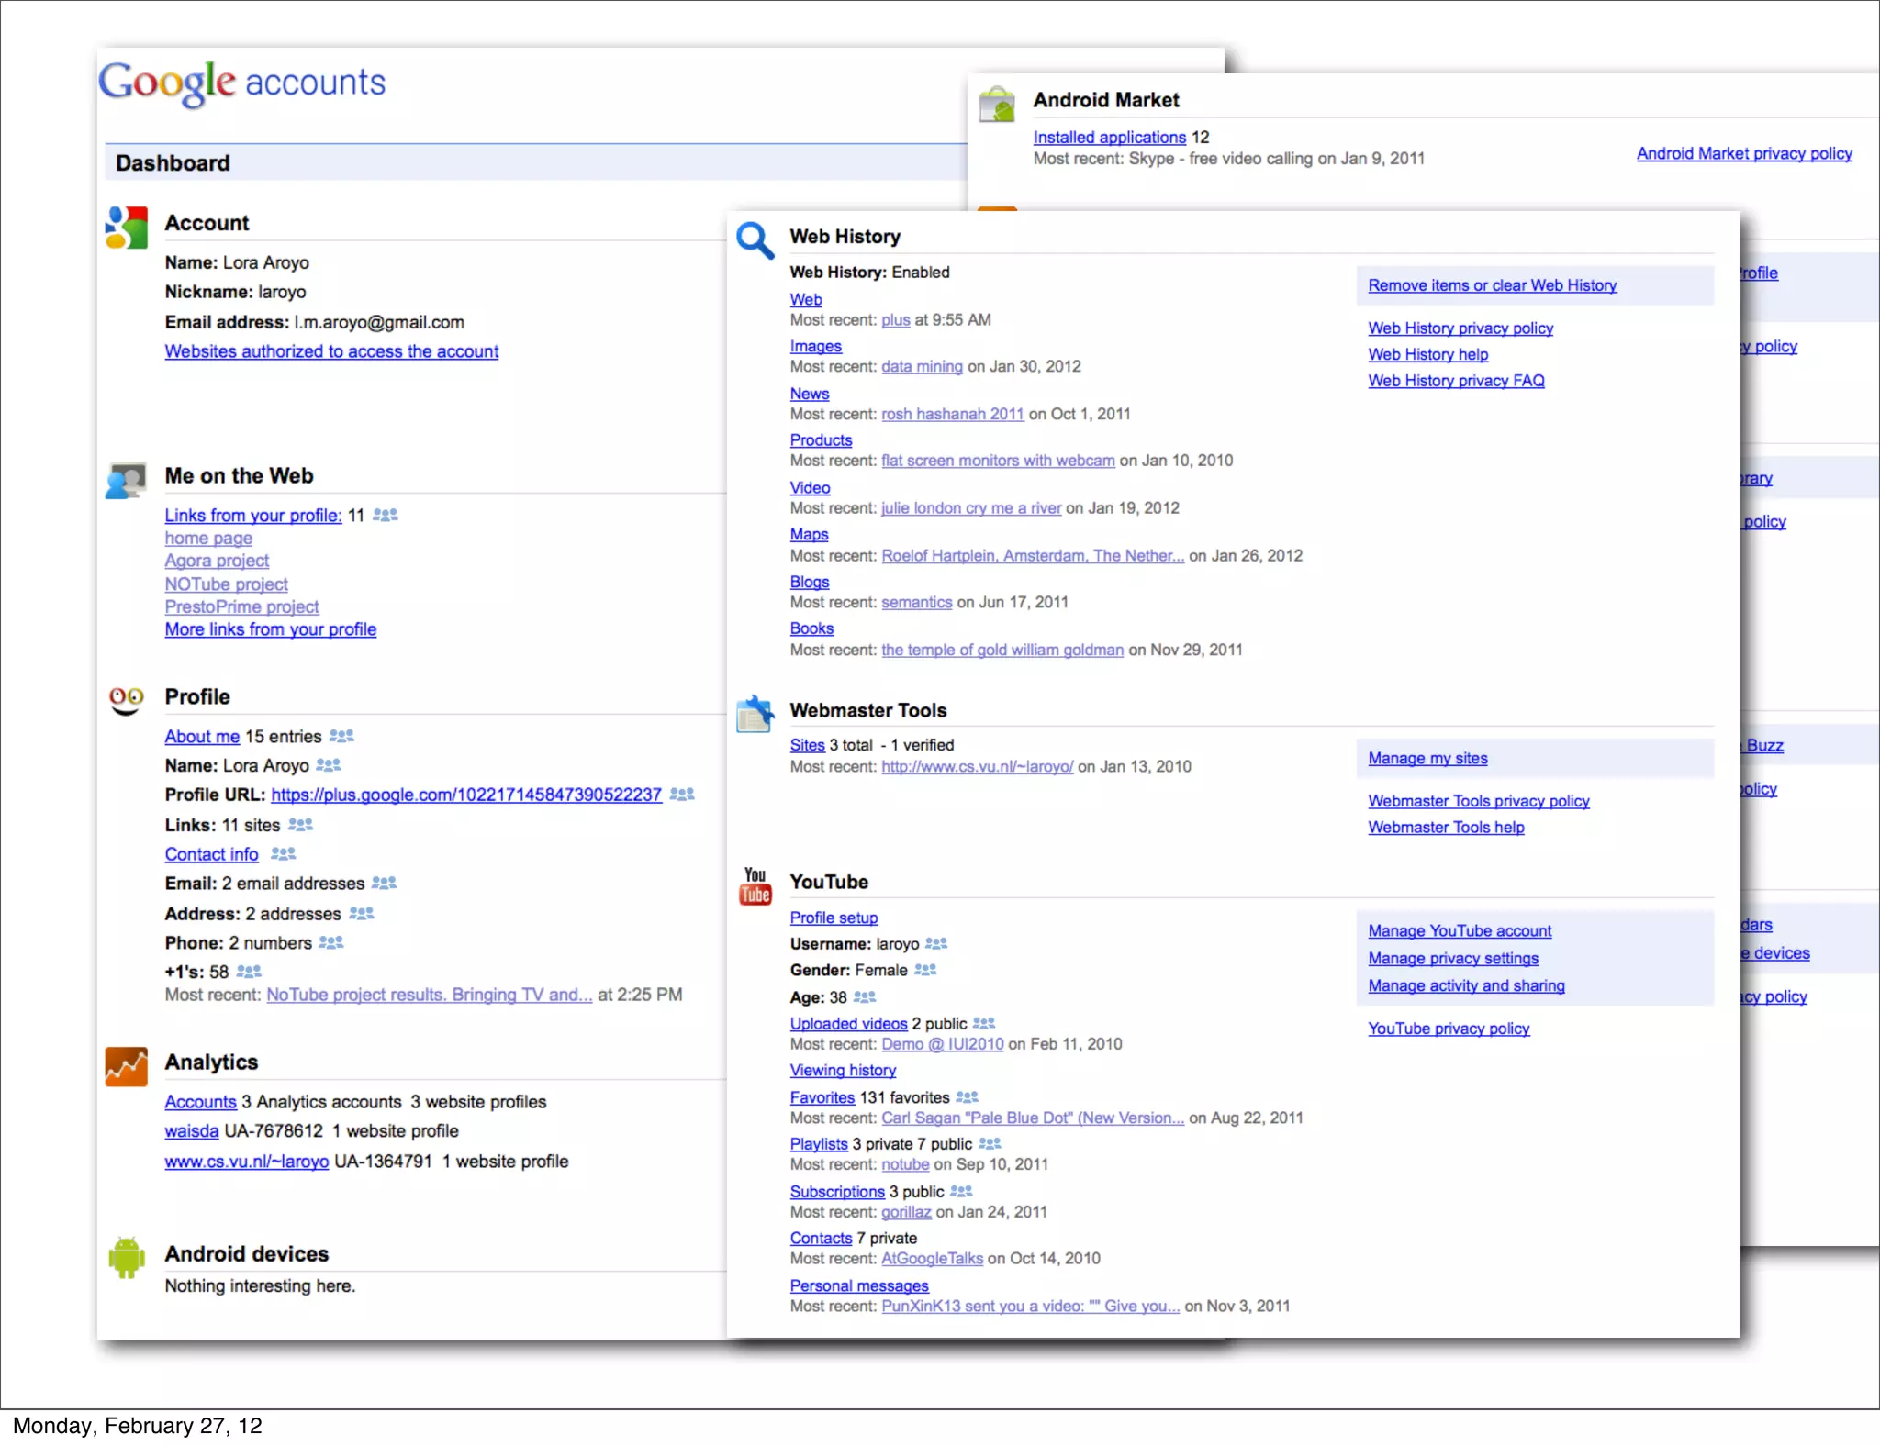This screenshot has width=1880, height=1446.
Task: Open Remove items or clear Web History
Action: click(x=1492, y=285)
